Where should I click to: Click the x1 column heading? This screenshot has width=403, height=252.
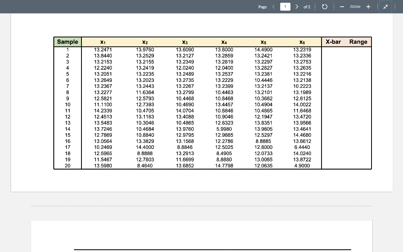(102, 42)
